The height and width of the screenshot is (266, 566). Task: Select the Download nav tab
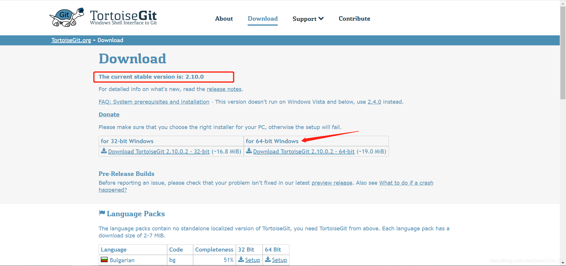tap(262, 19)
